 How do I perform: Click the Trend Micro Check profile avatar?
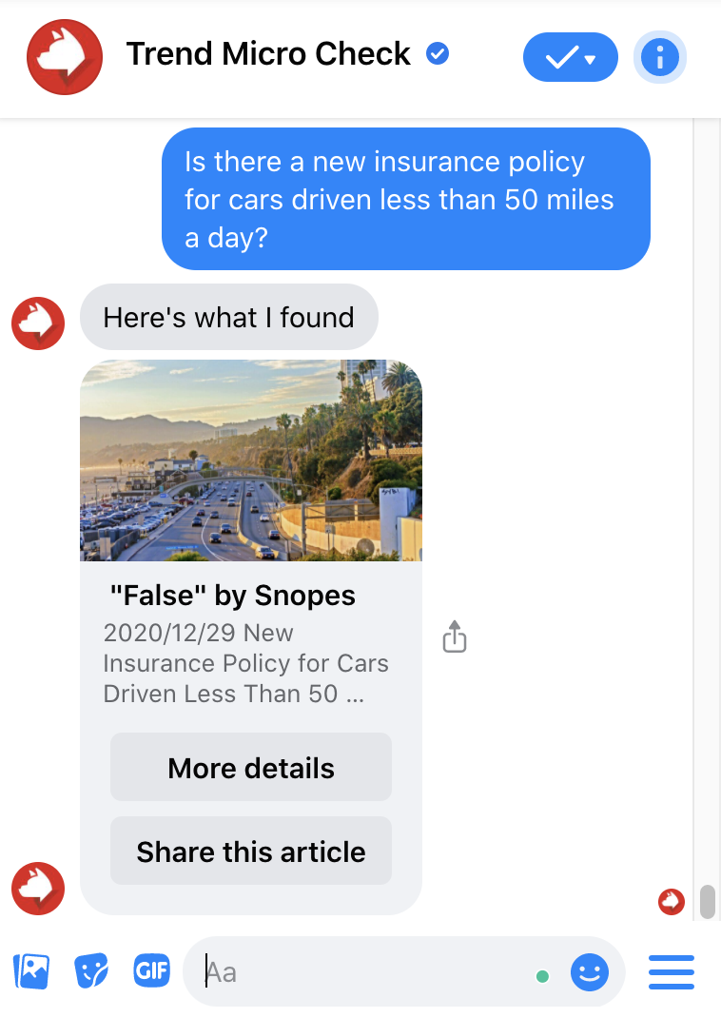tap(65, 57)
